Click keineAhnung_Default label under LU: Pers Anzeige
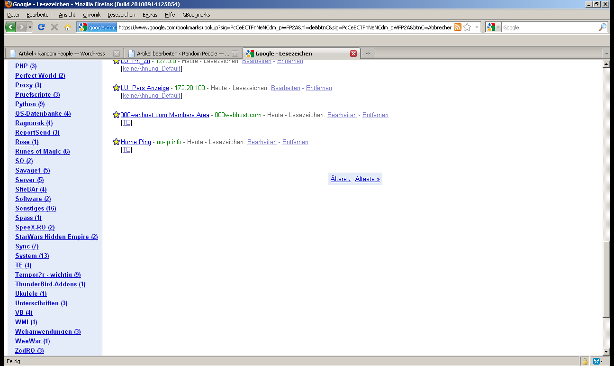Screen dimensions: 614x366 click(x=152, y=96)
